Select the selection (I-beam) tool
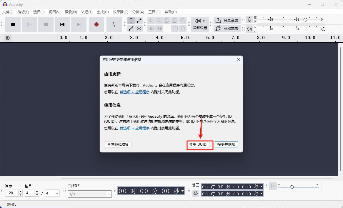 131,20
